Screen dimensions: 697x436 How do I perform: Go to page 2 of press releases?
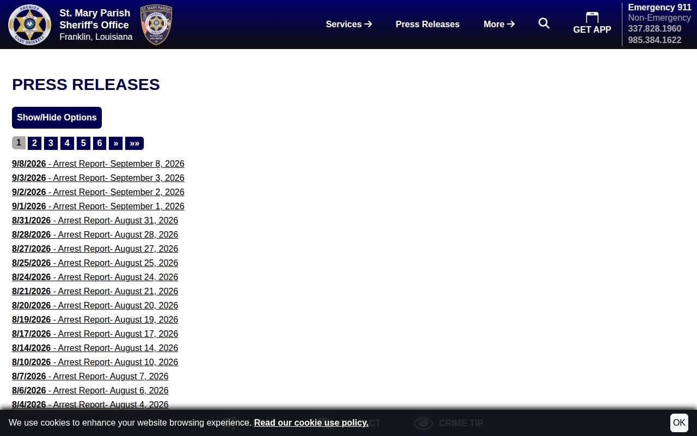(x=34, y=143)
